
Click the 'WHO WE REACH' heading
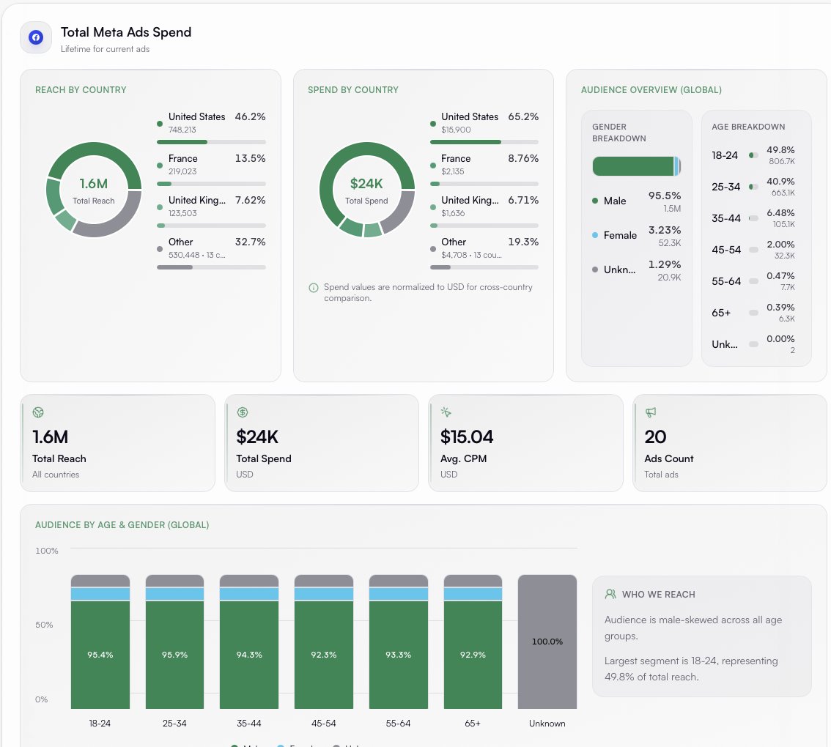tap(658, 595)
